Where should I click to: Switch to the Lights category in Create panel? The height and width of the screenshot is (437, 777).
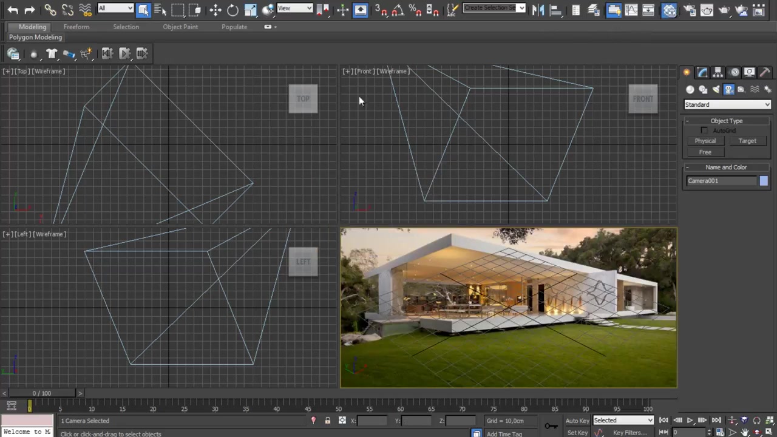pyautogui.click(x=716, y=89)
